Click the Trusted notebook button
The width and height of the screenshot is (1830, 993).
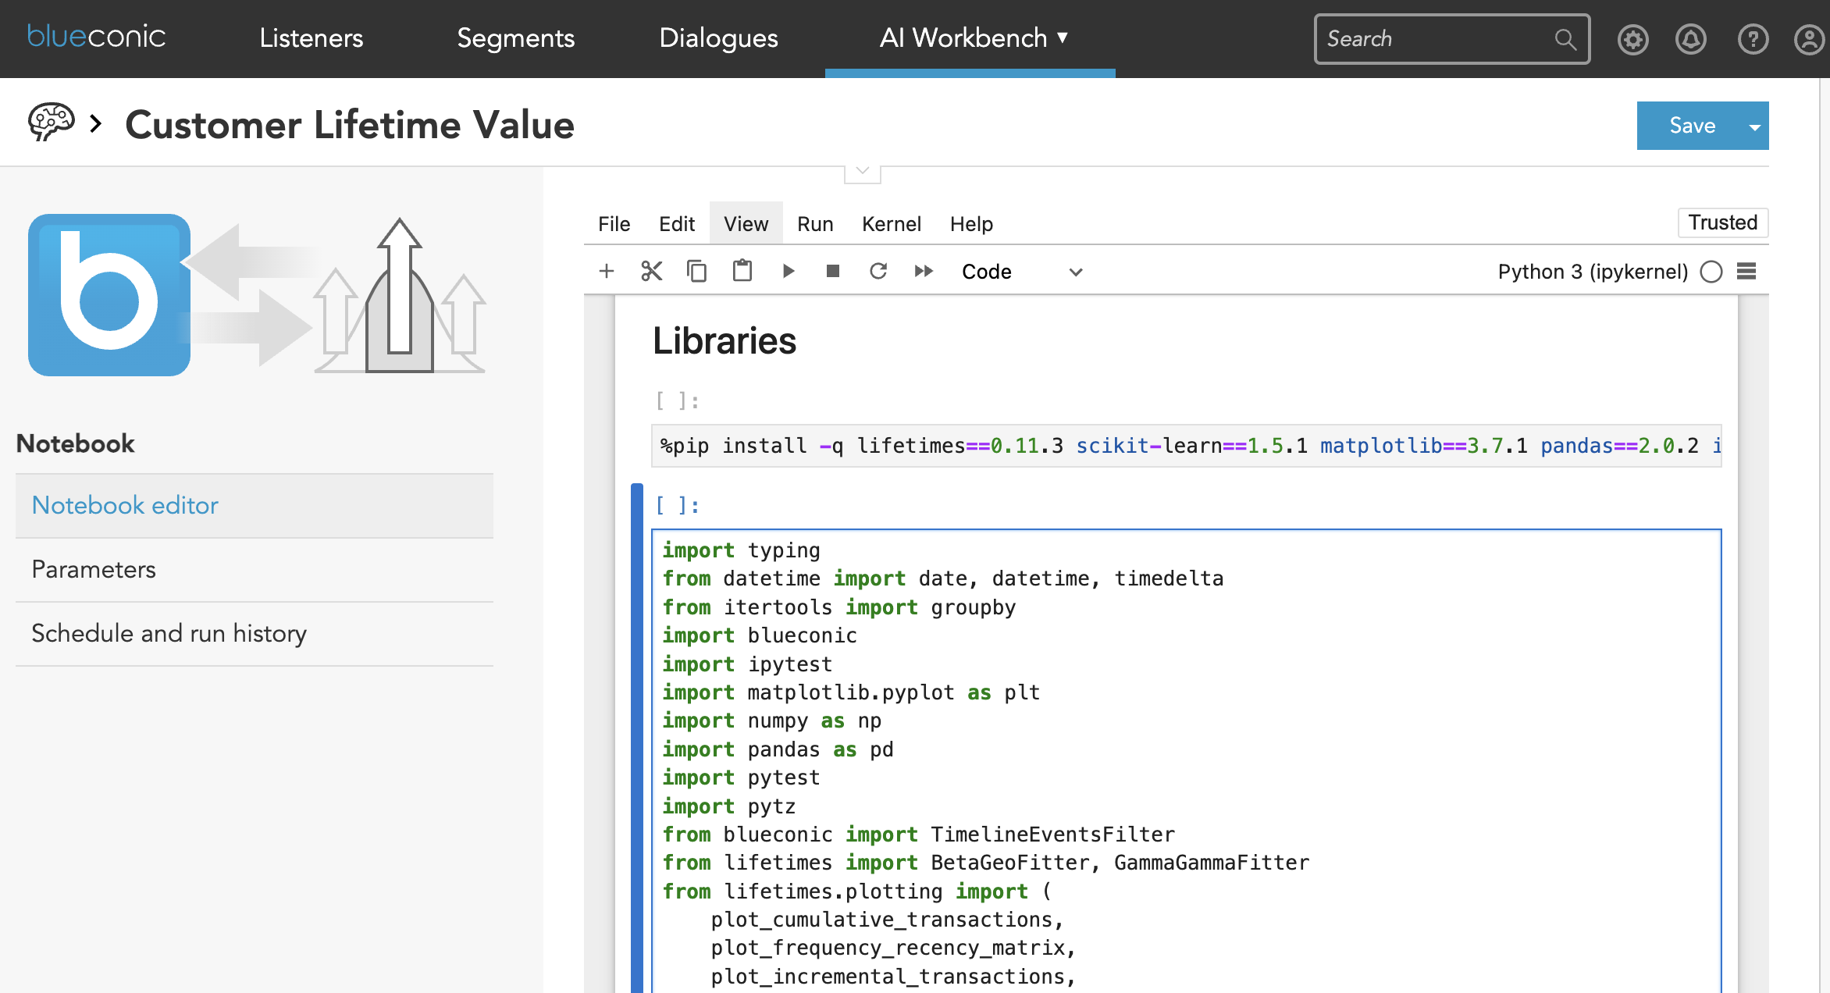1723,222
